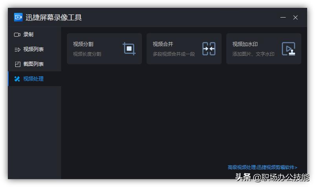Select the 视频处理 tab
Viewport: 315px width, 187px height.
[x=35, y=79]
